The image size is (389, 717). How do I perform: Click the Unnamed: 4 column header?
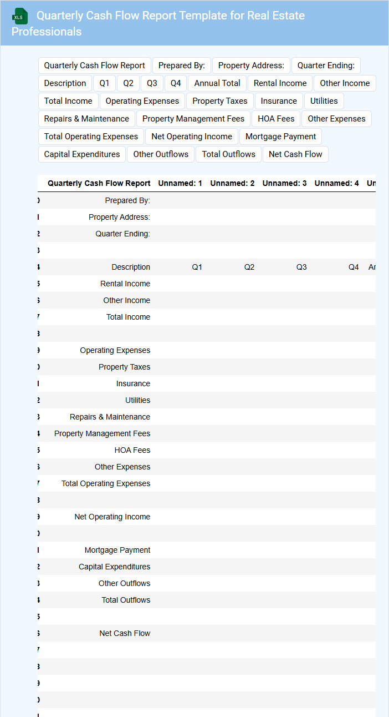tap(336, 183)
